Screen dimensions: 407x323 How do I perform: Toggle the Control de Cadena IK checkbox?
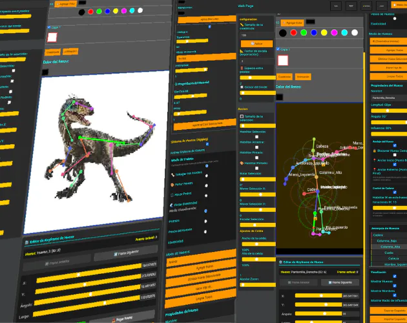point(395,193)
